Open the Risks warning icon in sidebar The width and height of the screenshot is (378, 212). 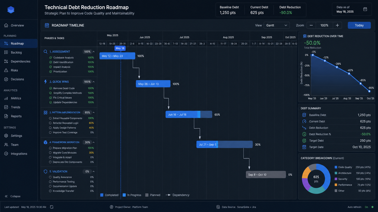click(x=6, y=70)
